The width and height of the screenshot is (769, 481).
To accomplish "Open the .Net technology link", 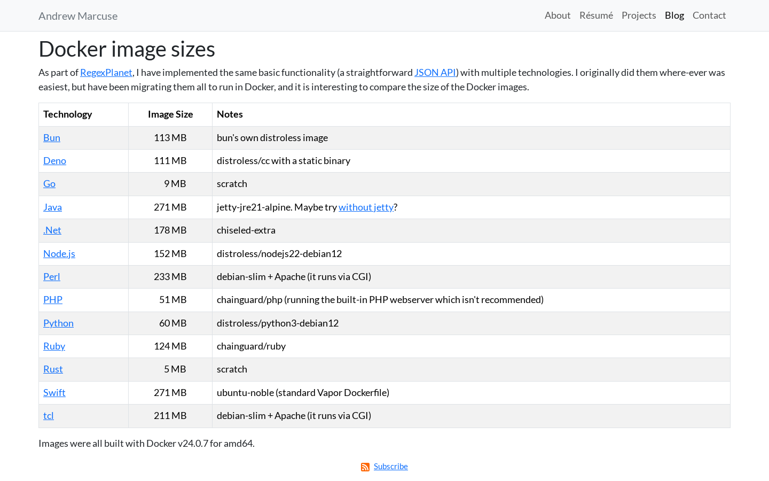I will [x=52, y=230].
